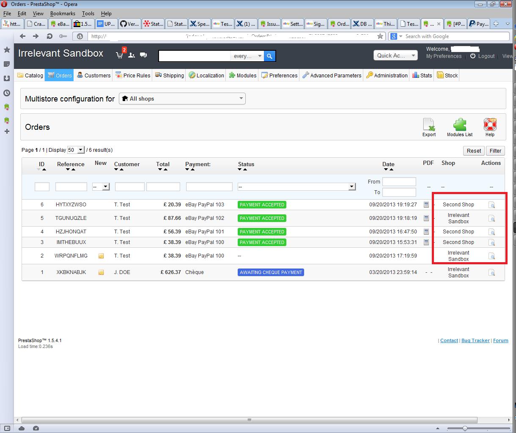
Task: Open the Forum footer link
Action: click(x=500, y=340)
